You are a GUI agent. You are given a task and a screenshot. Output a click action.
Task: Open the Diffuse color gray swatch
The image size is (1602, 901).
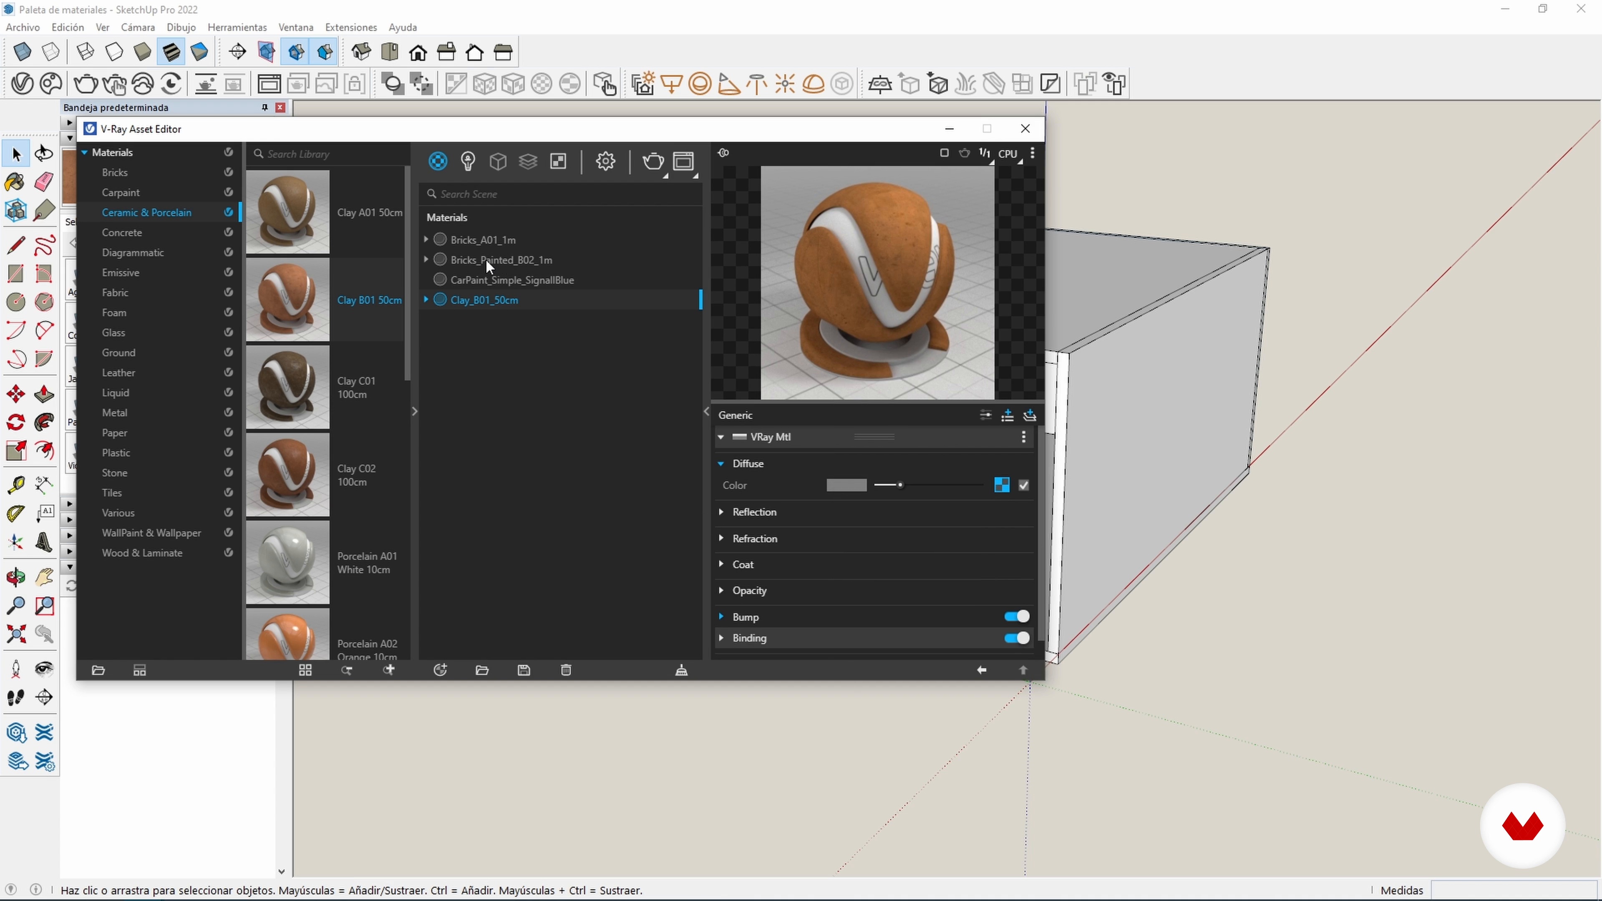(846, 486)
